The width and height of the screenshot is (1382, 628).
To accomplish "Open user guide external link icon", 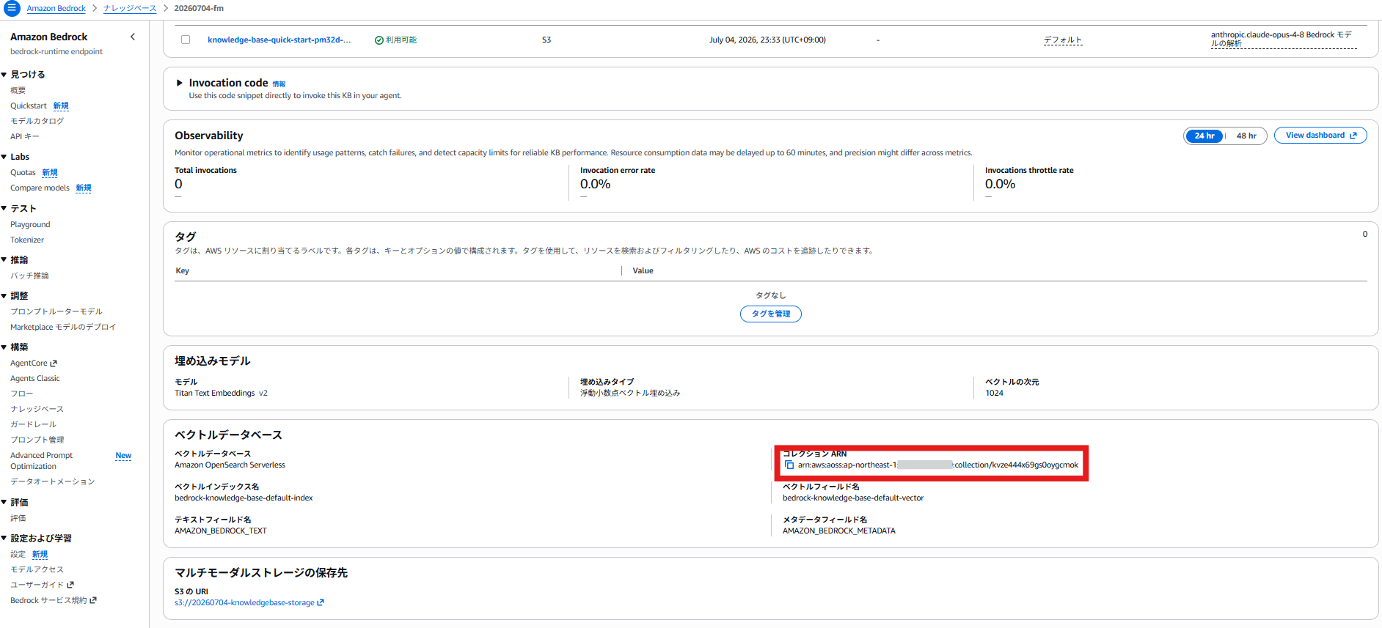I will pos(70,585).
